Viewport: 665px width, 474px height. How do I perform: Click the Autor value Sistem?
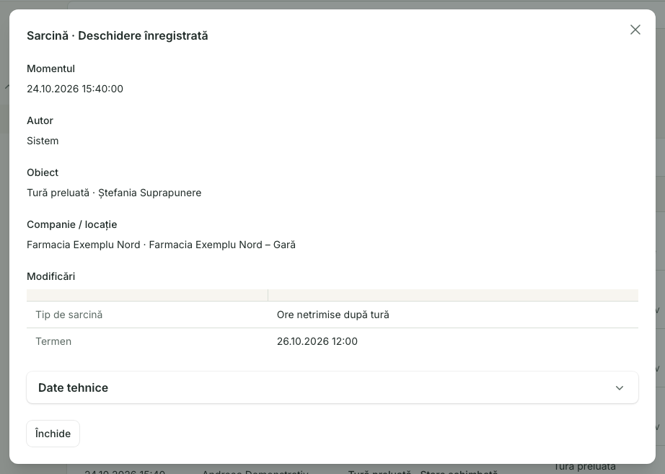(43, 141)
